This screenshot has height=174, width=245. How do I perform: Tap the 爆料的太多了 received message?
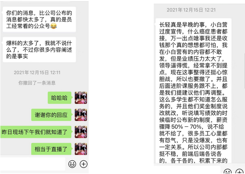click(39, 49)
